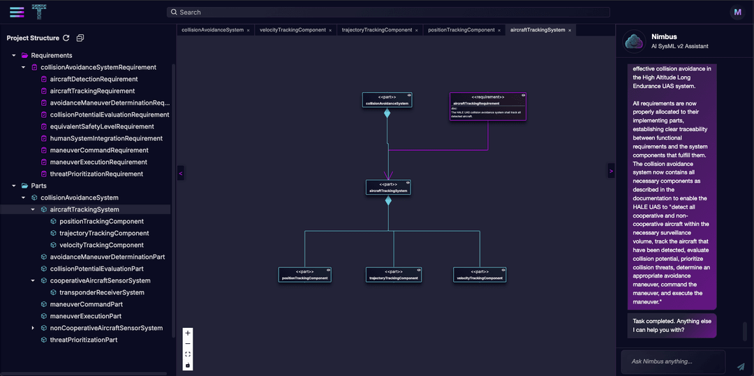The image size is (754, 376).
Task: Collapse aircraftTrackingSystem tree node
Action: 33,209
